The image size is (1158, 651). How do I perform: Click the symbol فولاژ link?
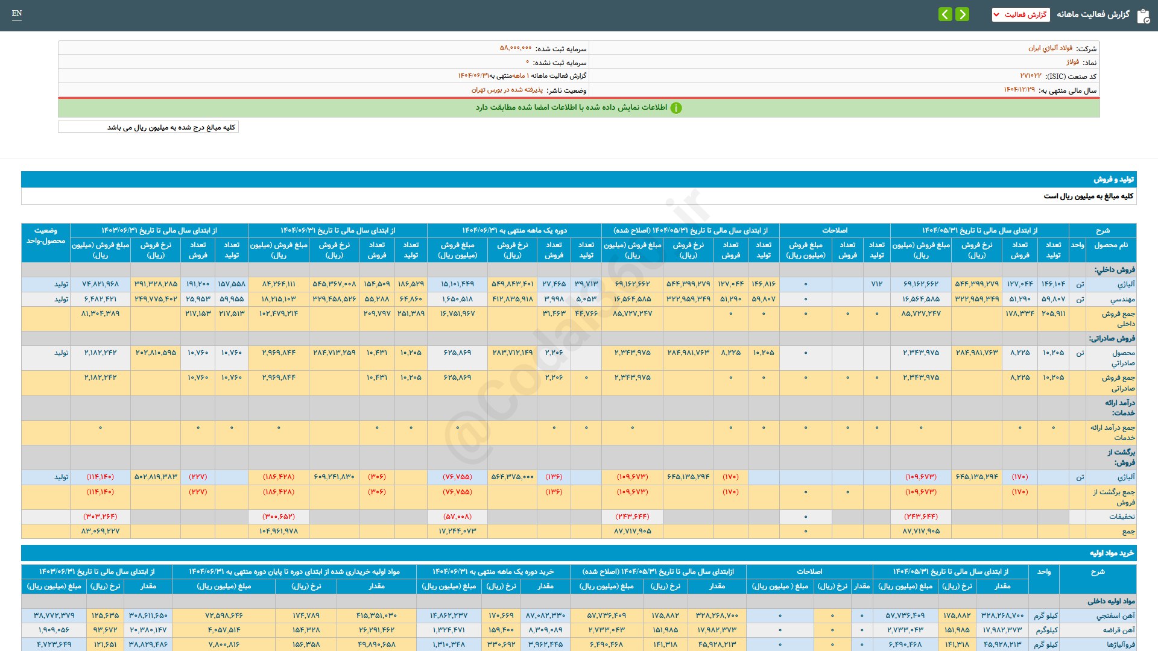1072,62
